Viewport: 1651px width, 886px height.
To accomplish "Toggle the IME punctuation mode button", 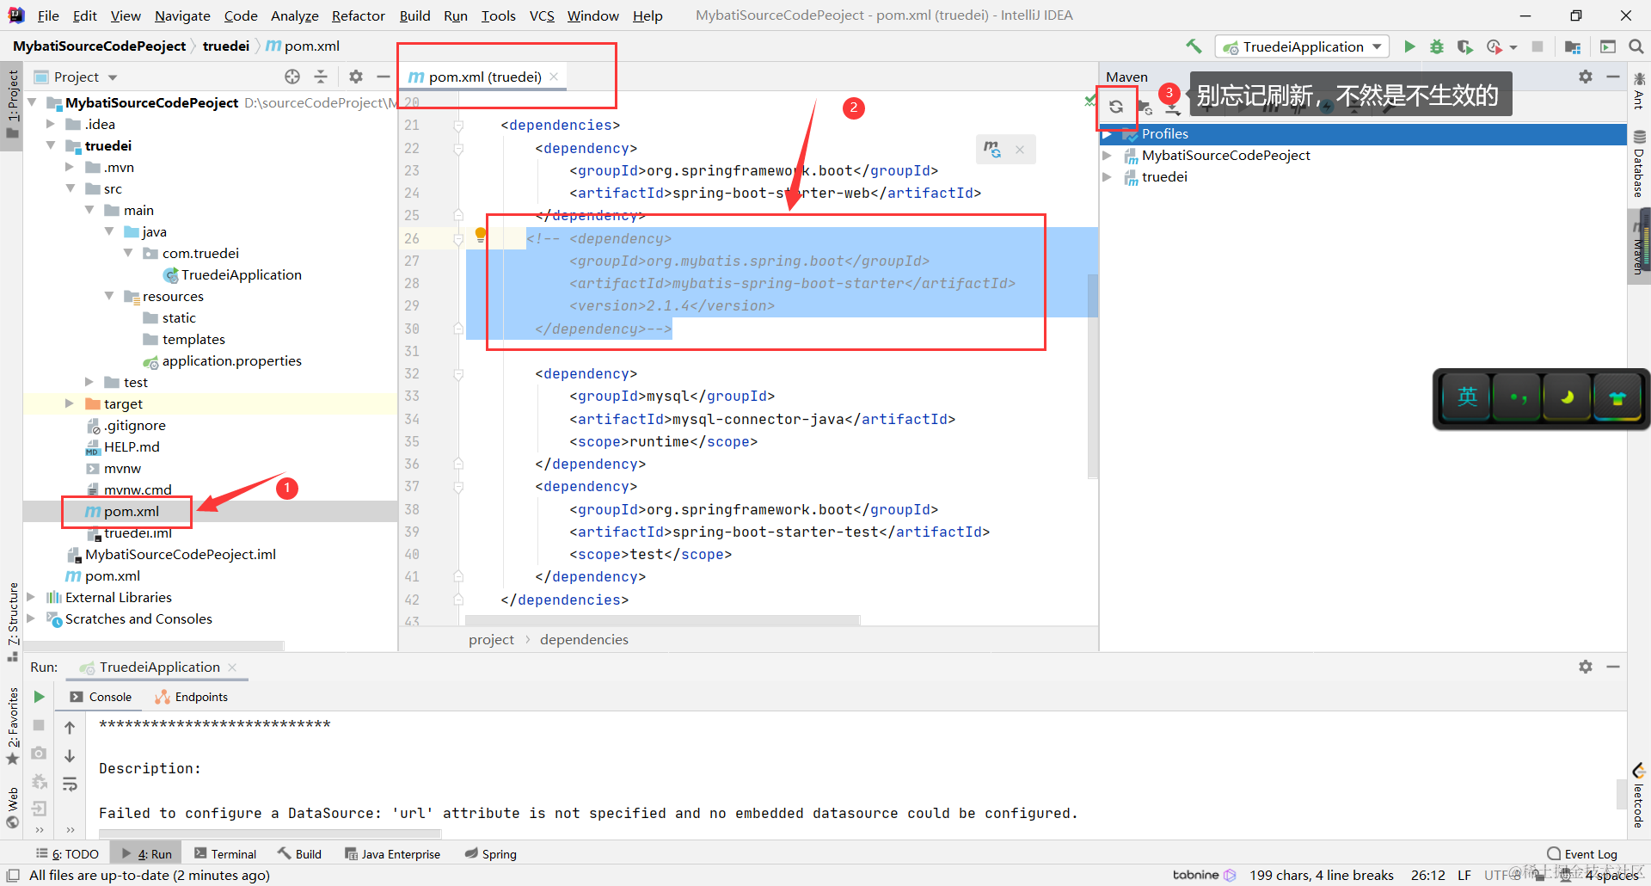I will (x=1517, y=397).
